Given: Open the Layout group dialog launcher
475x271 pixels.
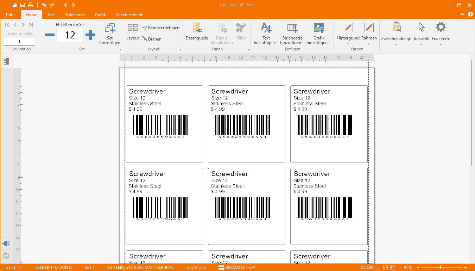Looking at the screenshot, I should [x=180, y=49].
